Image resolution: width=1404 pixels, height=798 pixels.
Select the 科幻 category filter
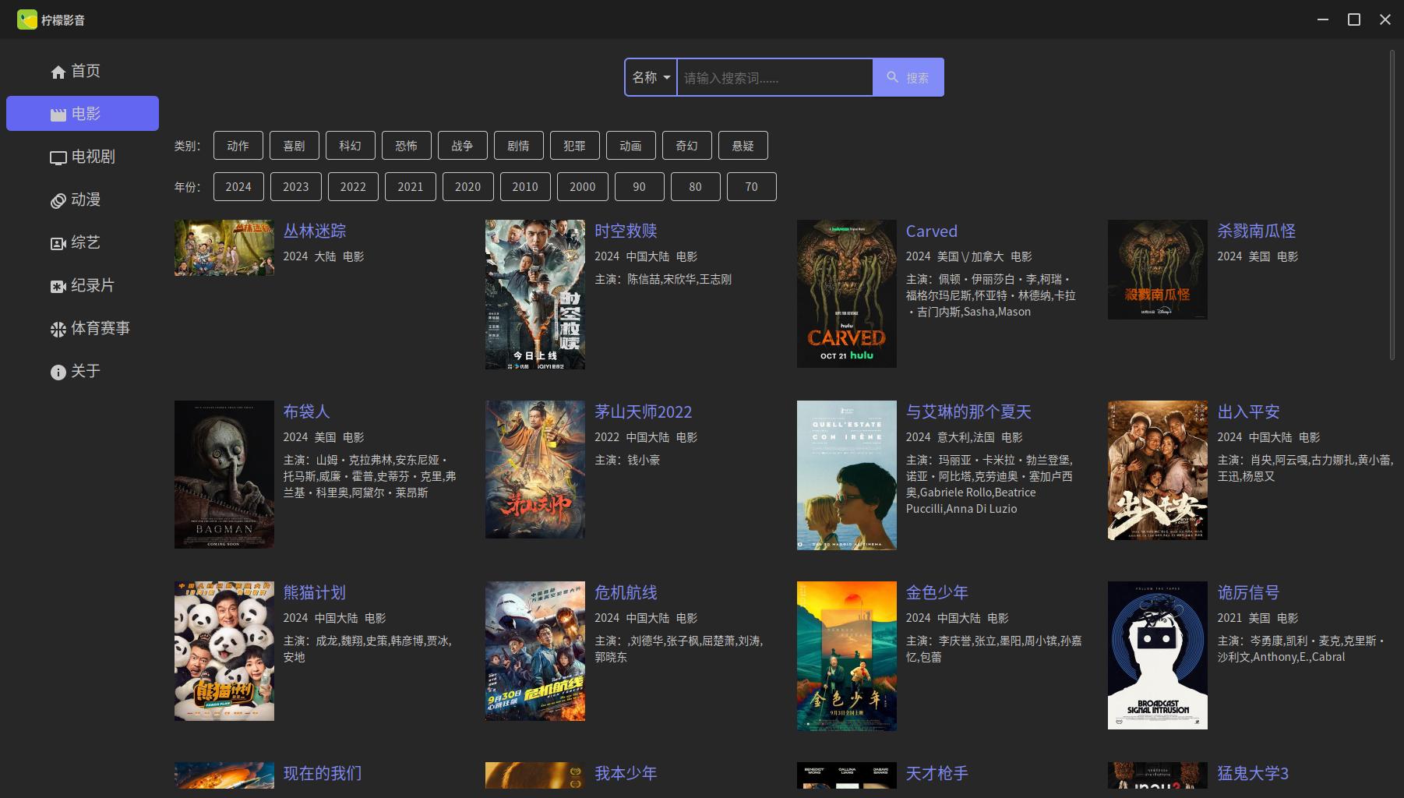[x=351, y=146]
